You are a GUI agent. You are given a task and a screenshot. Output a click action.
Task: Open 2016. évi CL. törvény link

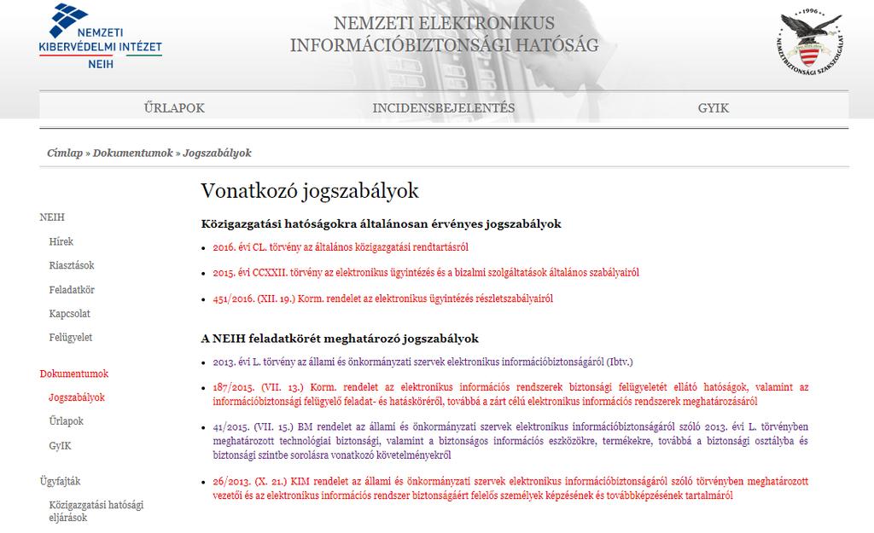point(341,247)
